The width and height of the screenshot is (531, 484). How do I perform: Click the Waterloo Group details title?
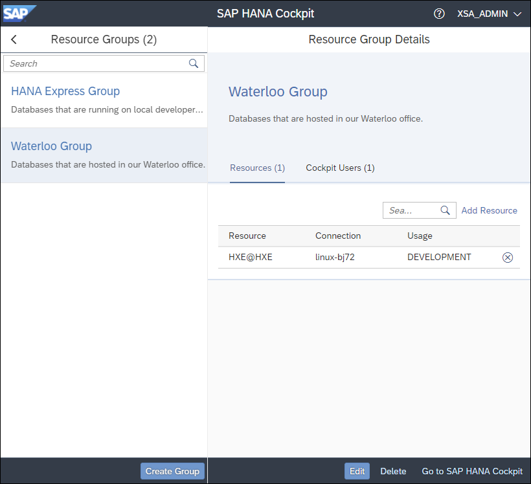(x=278, y=92)
